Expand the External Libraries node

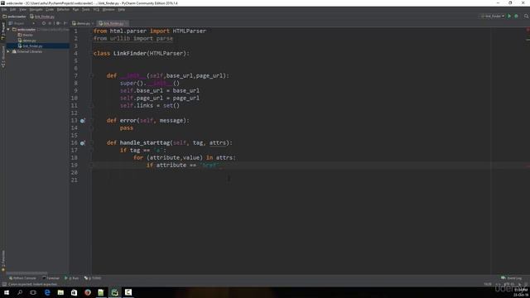click(8, 51)
